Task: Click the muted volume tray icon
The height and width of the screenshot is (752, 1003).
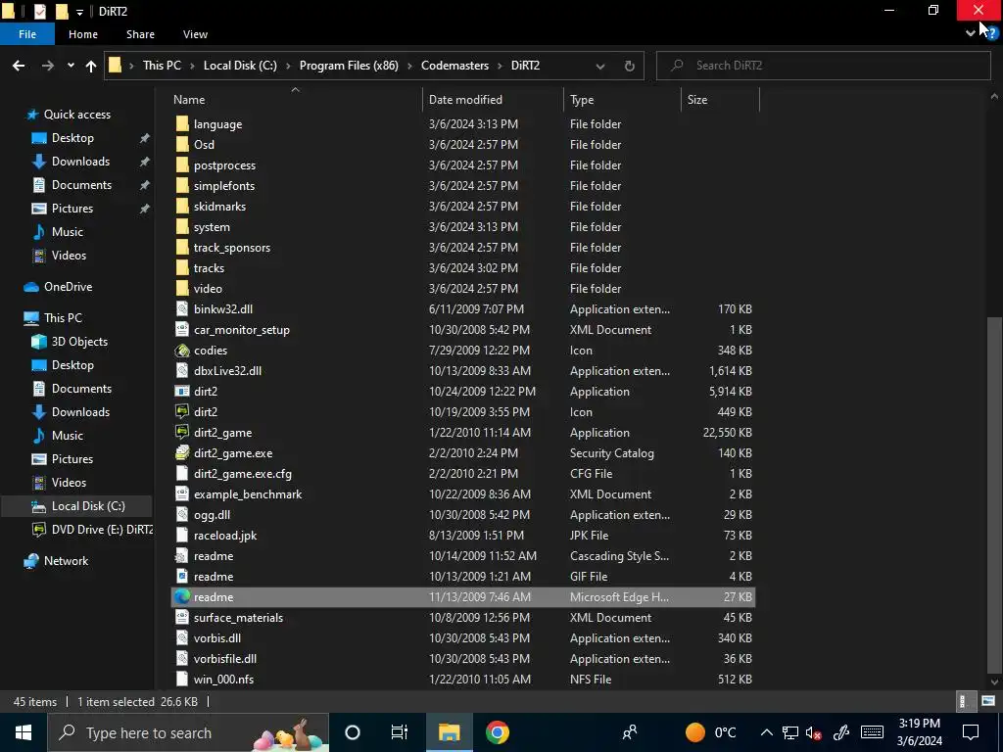Action: [x=814, y=732]
